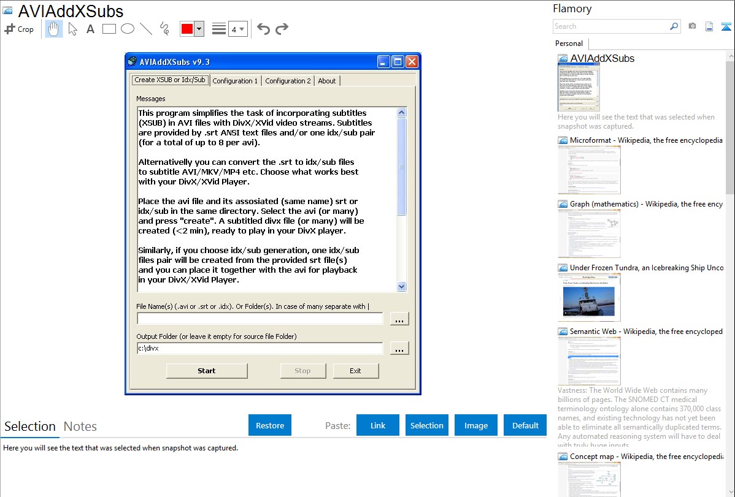Pick the ellipse drawing tool

(x=128, y=29)
